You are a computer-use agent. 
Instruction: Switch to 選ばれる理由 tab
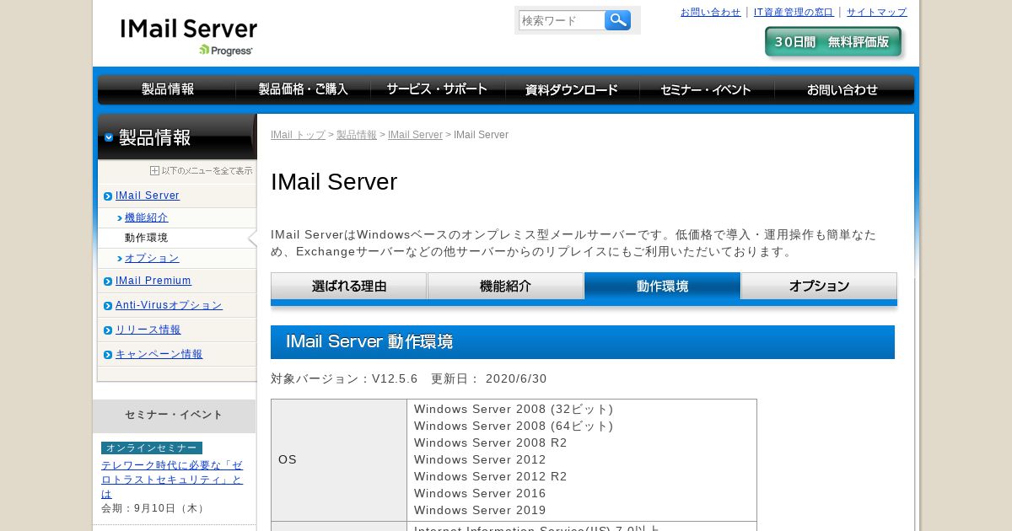pos(348,286)
